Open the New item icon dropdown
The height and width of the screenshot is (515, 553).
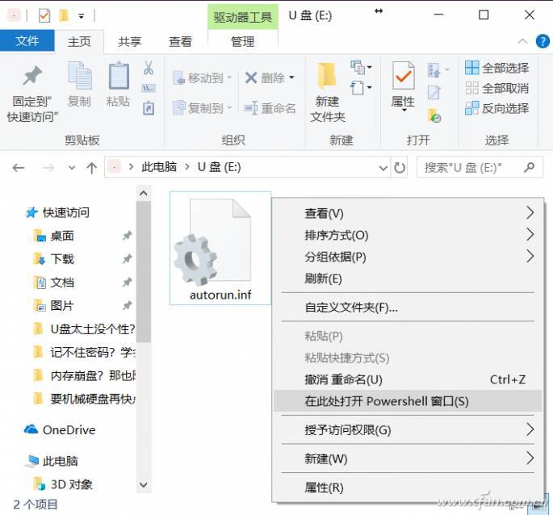pos(361,67)
